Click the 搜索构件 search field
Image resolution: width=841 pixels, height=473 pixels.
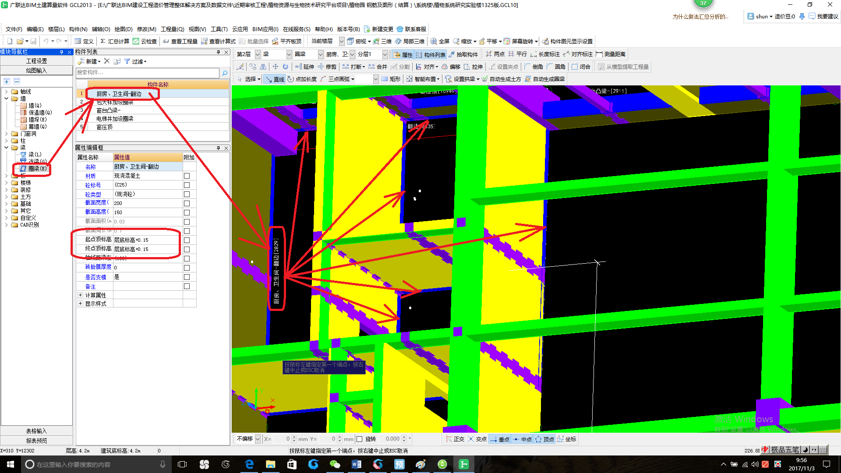(x=148, y=73)
